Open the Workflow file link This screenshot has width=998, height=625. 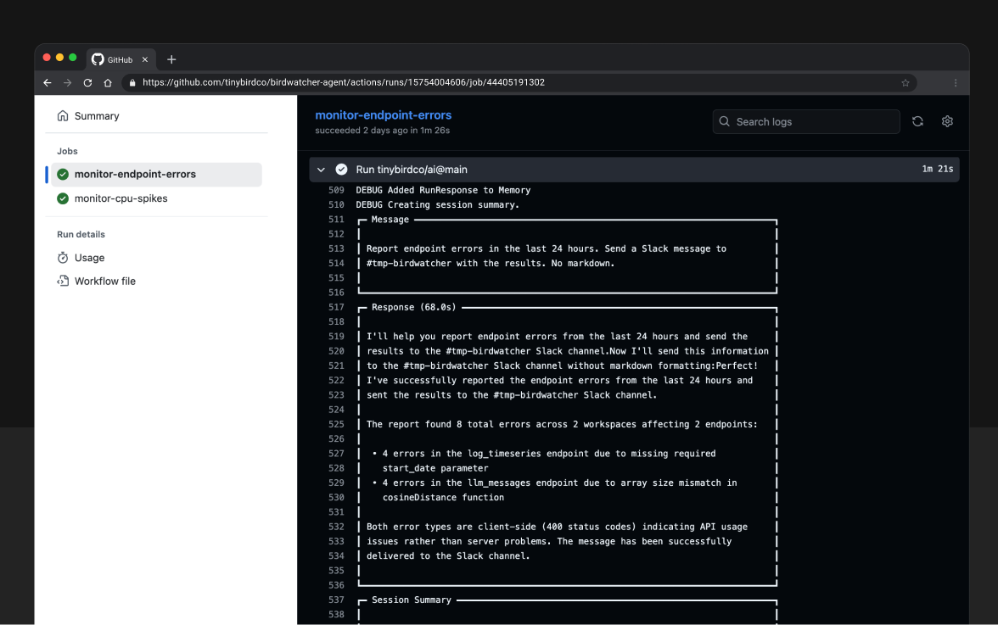[x=104, y=281]
